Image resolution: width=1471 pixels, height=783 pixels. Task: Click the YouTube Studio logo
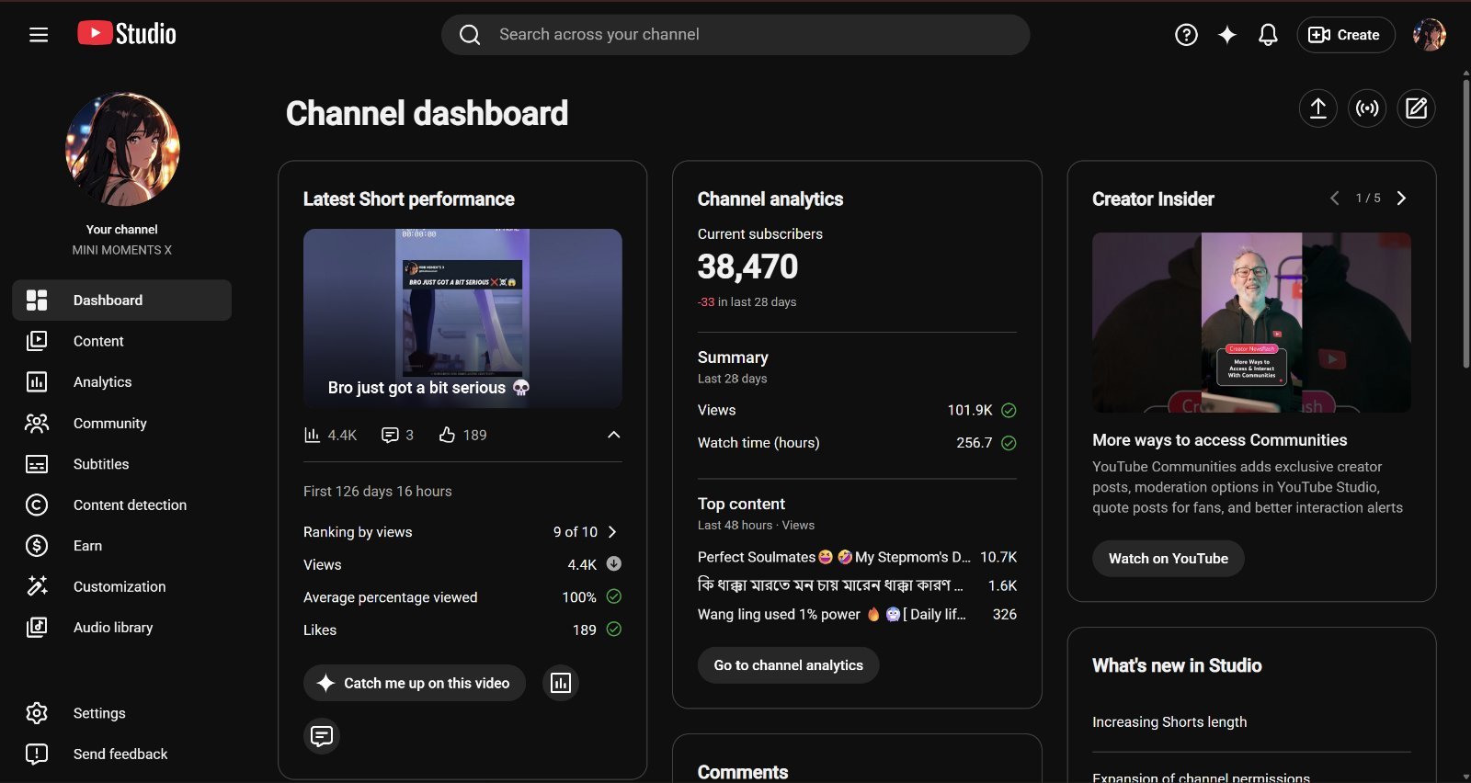127,34
